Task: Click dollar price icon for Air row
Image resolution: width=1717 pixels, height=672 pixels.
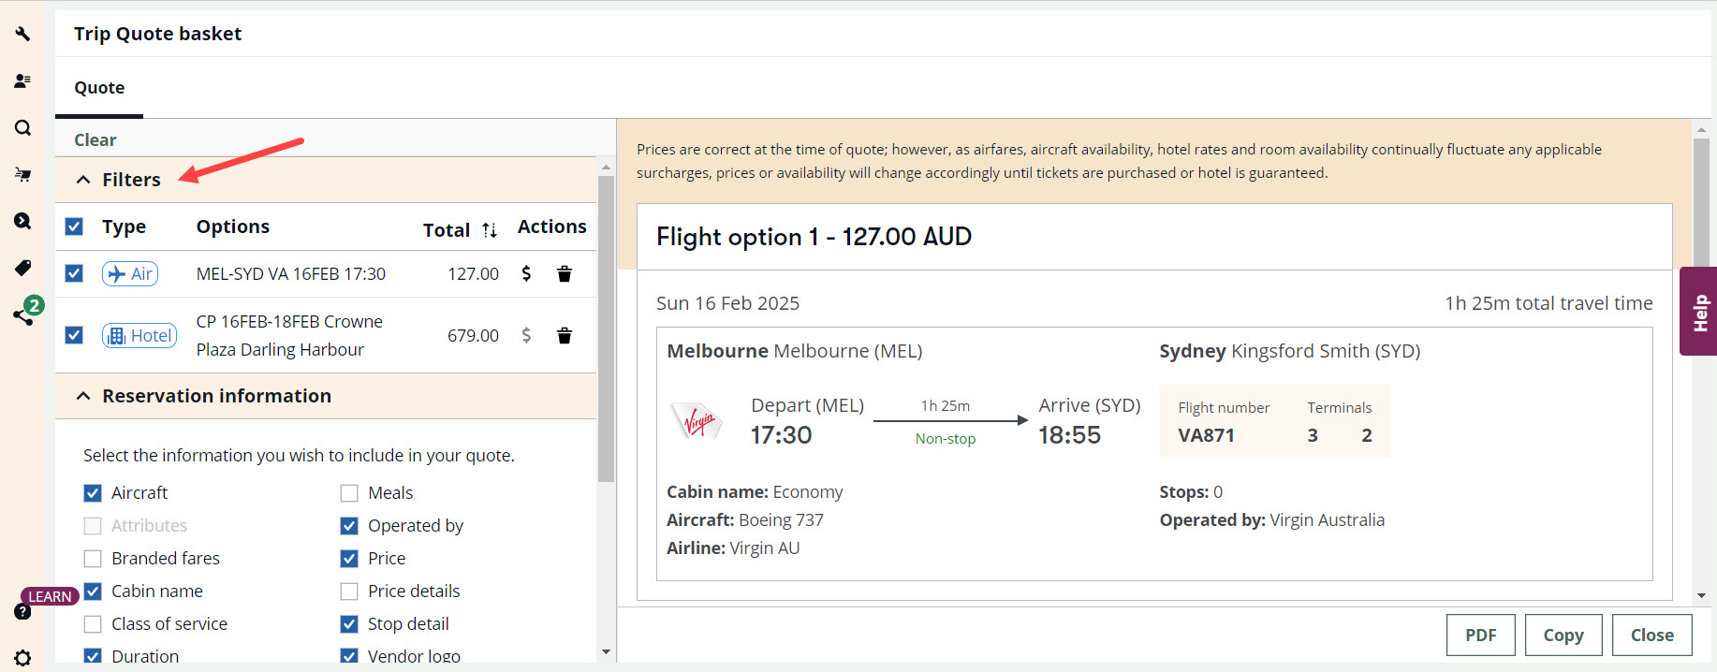Action: (x=526, y=273)
